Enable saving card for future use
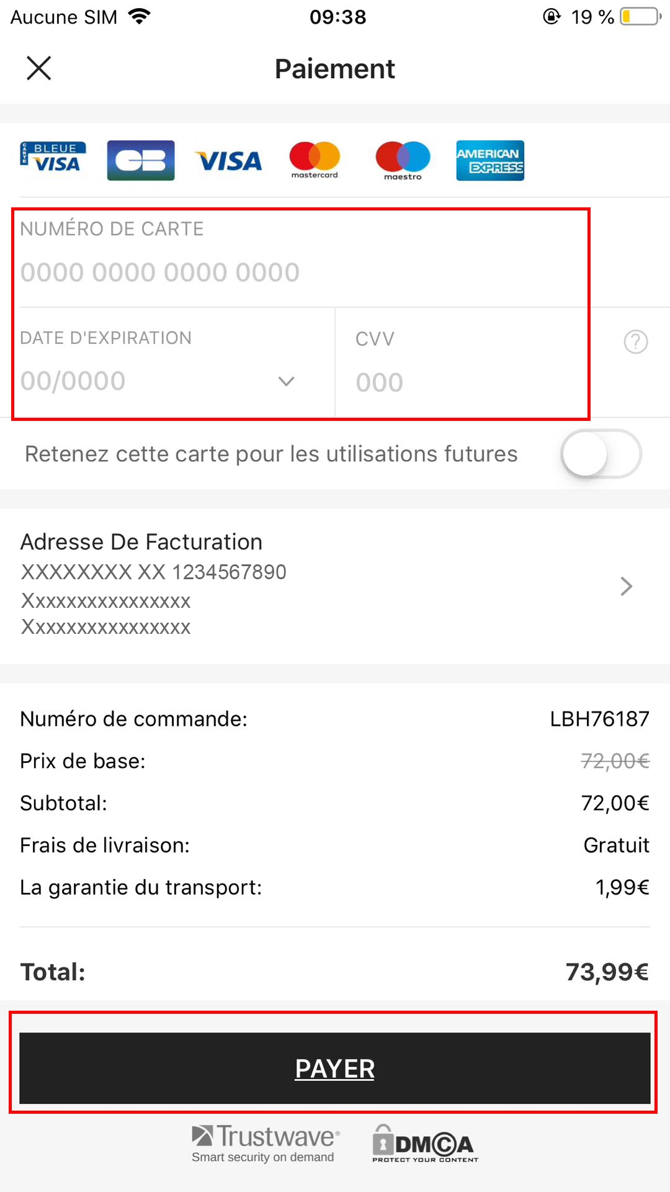 [601, 454]
